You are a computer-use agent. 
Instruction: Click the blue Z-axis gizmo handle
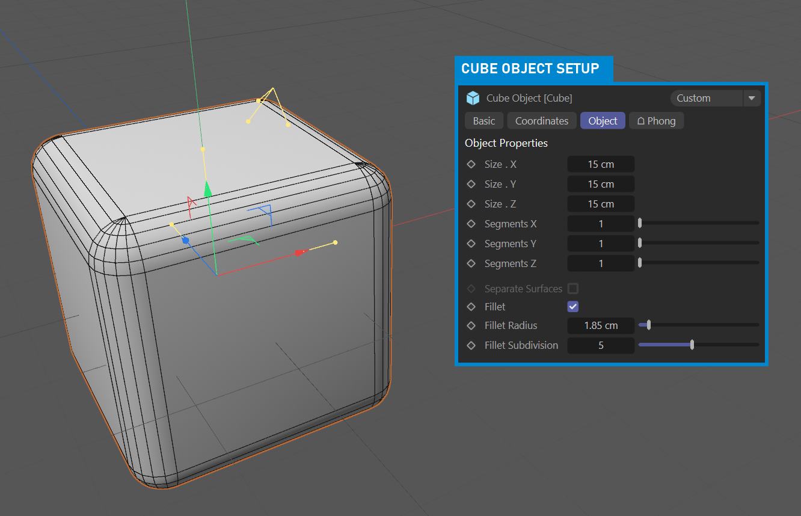tap(186, 241)
